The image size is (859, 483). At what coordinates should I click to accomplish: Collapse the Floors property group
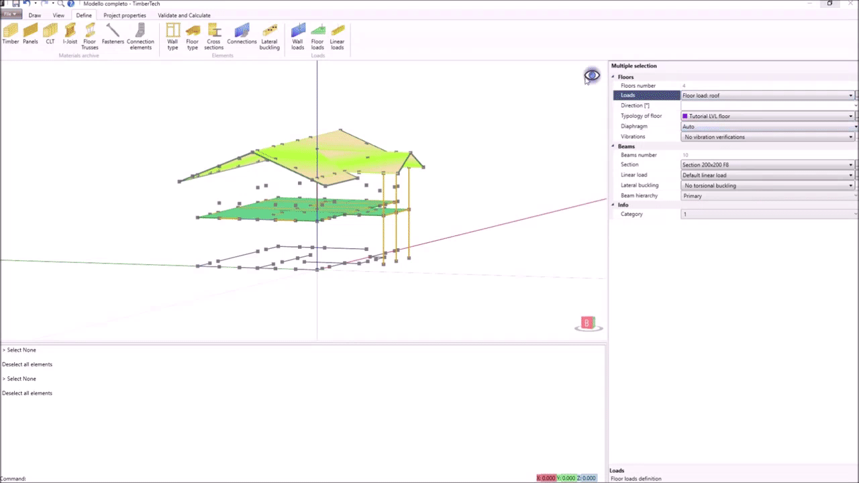pyautogui.click(x=613, y=77)
